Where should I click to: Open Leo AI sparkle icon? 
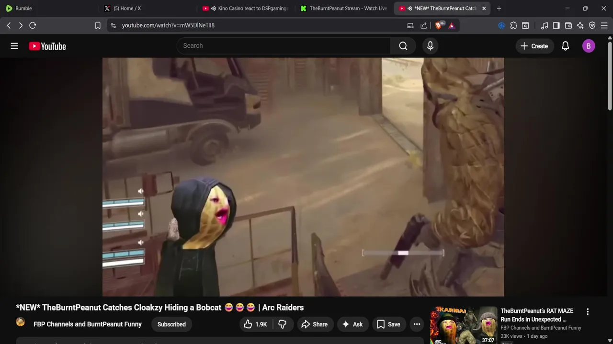point(580,25)
